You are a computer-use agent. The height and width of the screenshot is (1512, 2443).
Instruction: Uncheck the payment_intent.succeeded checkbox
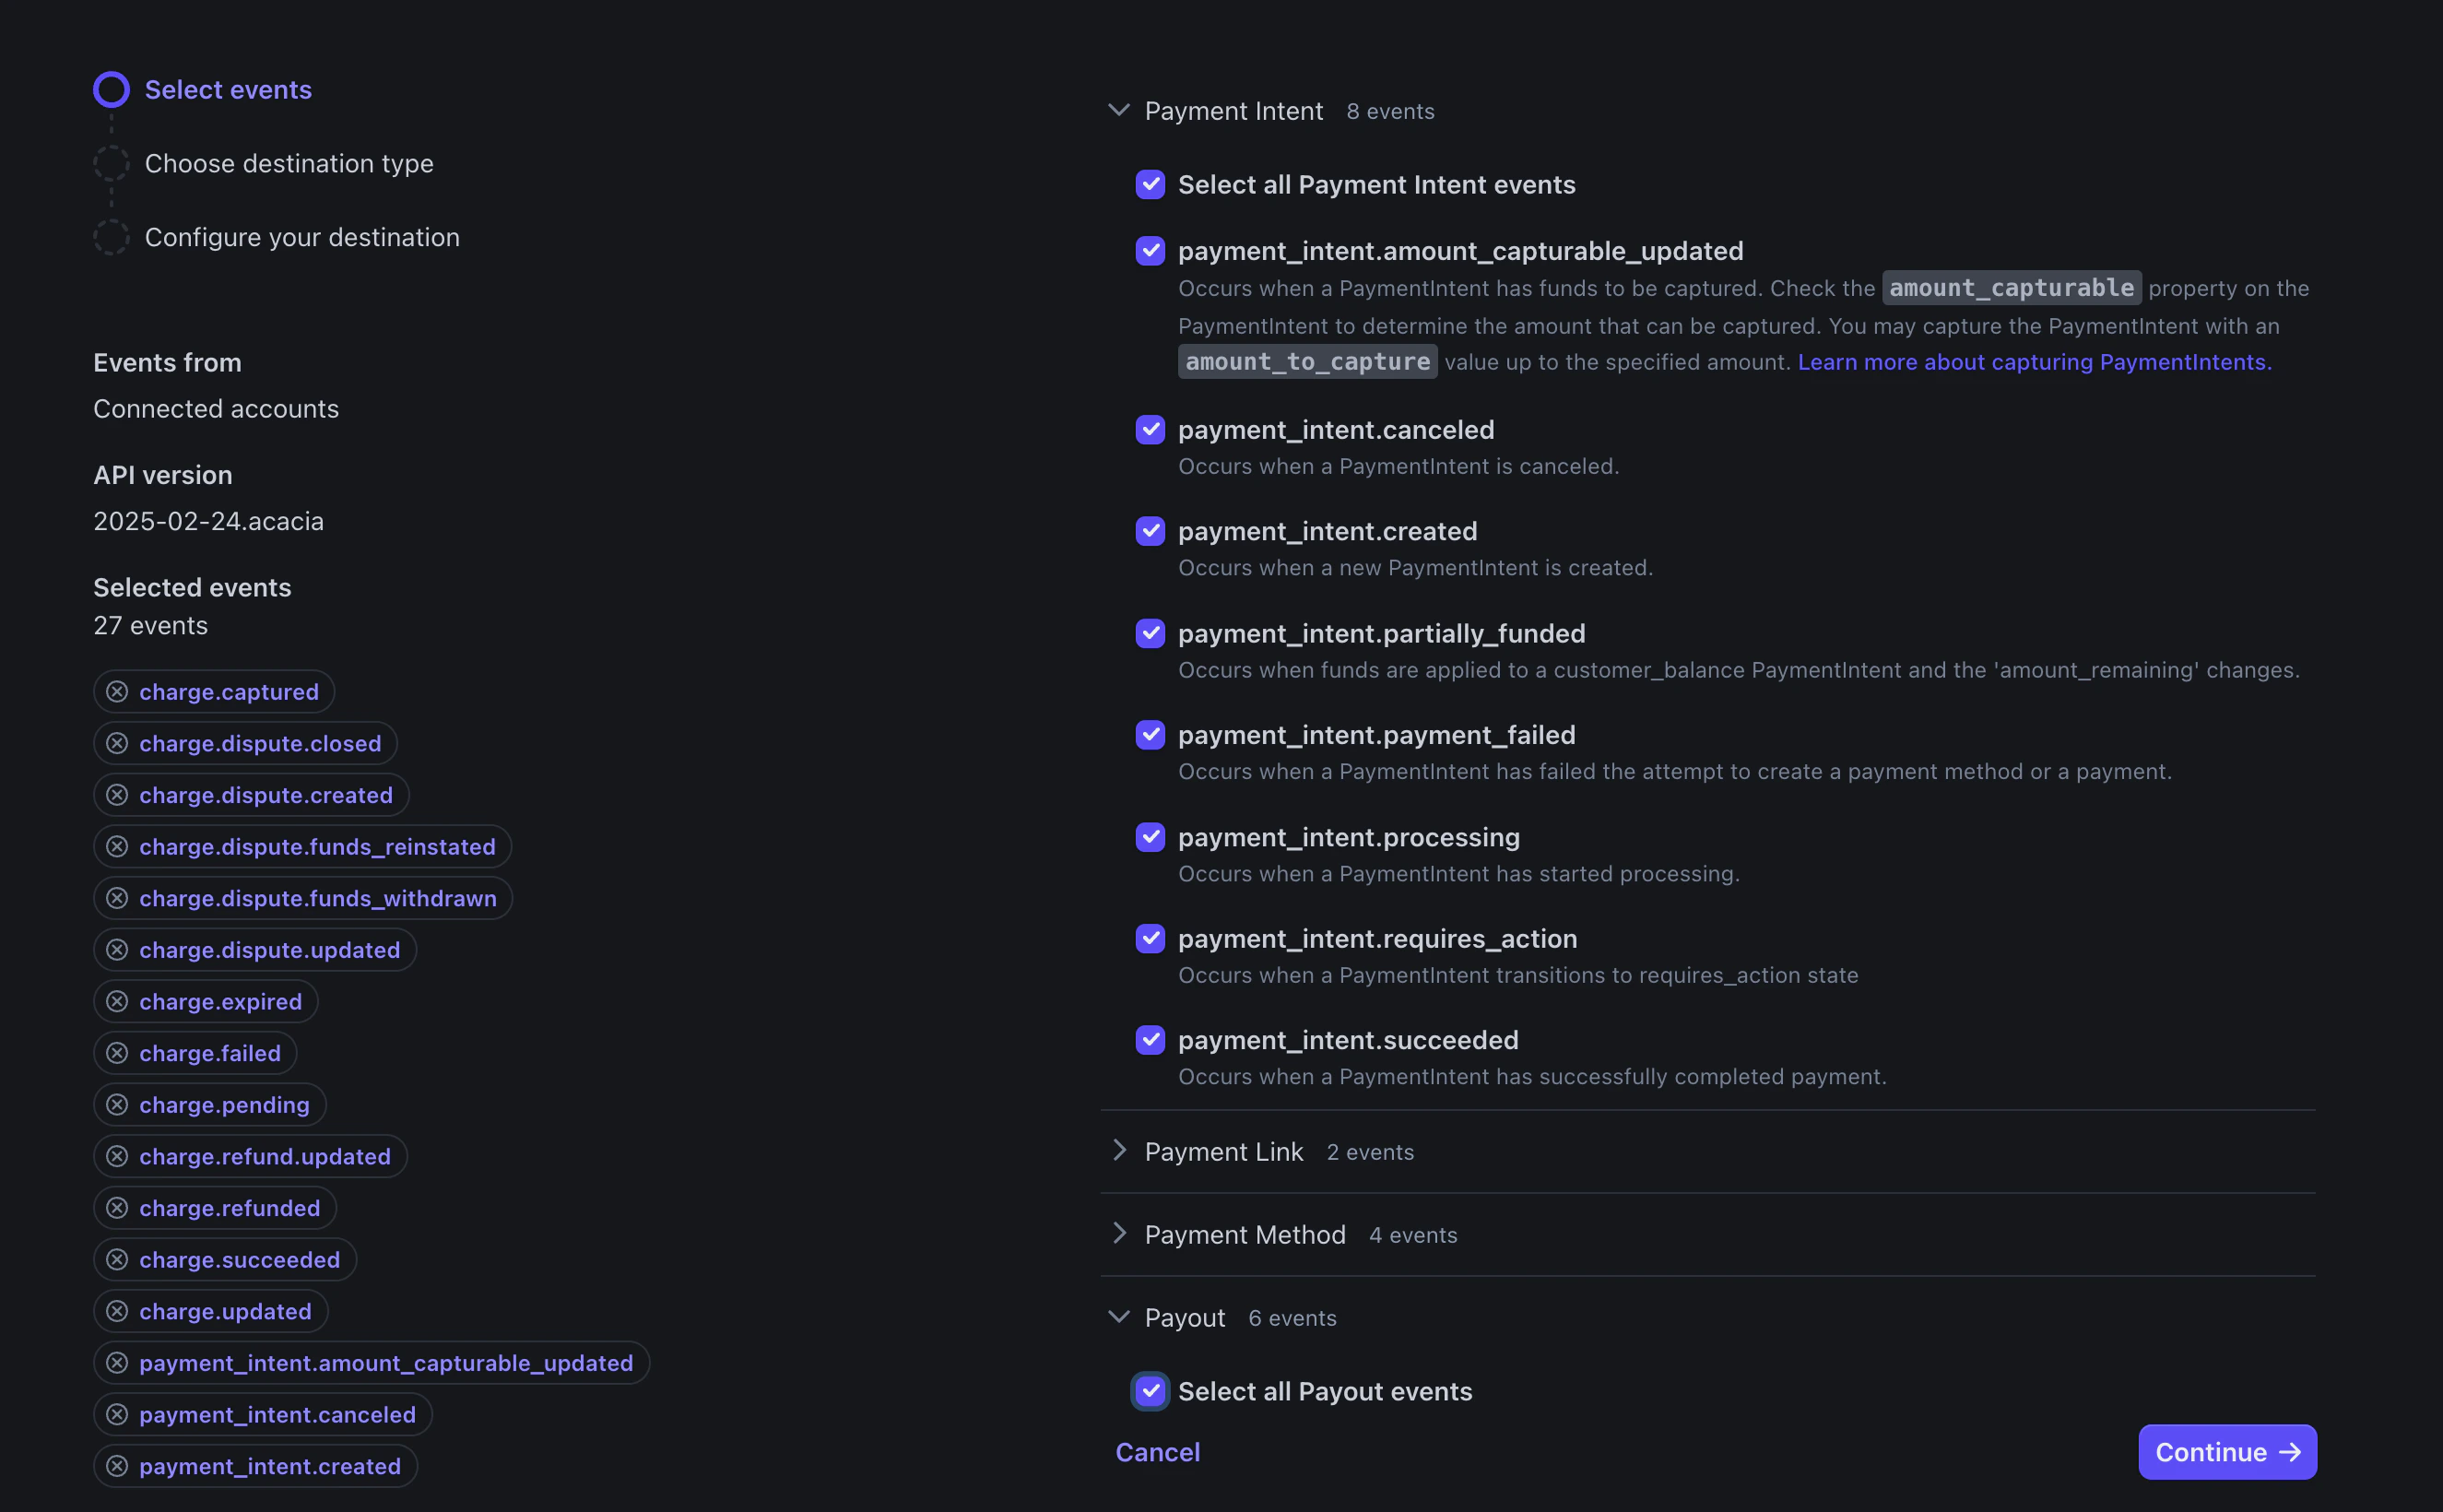[1151, 1040]
